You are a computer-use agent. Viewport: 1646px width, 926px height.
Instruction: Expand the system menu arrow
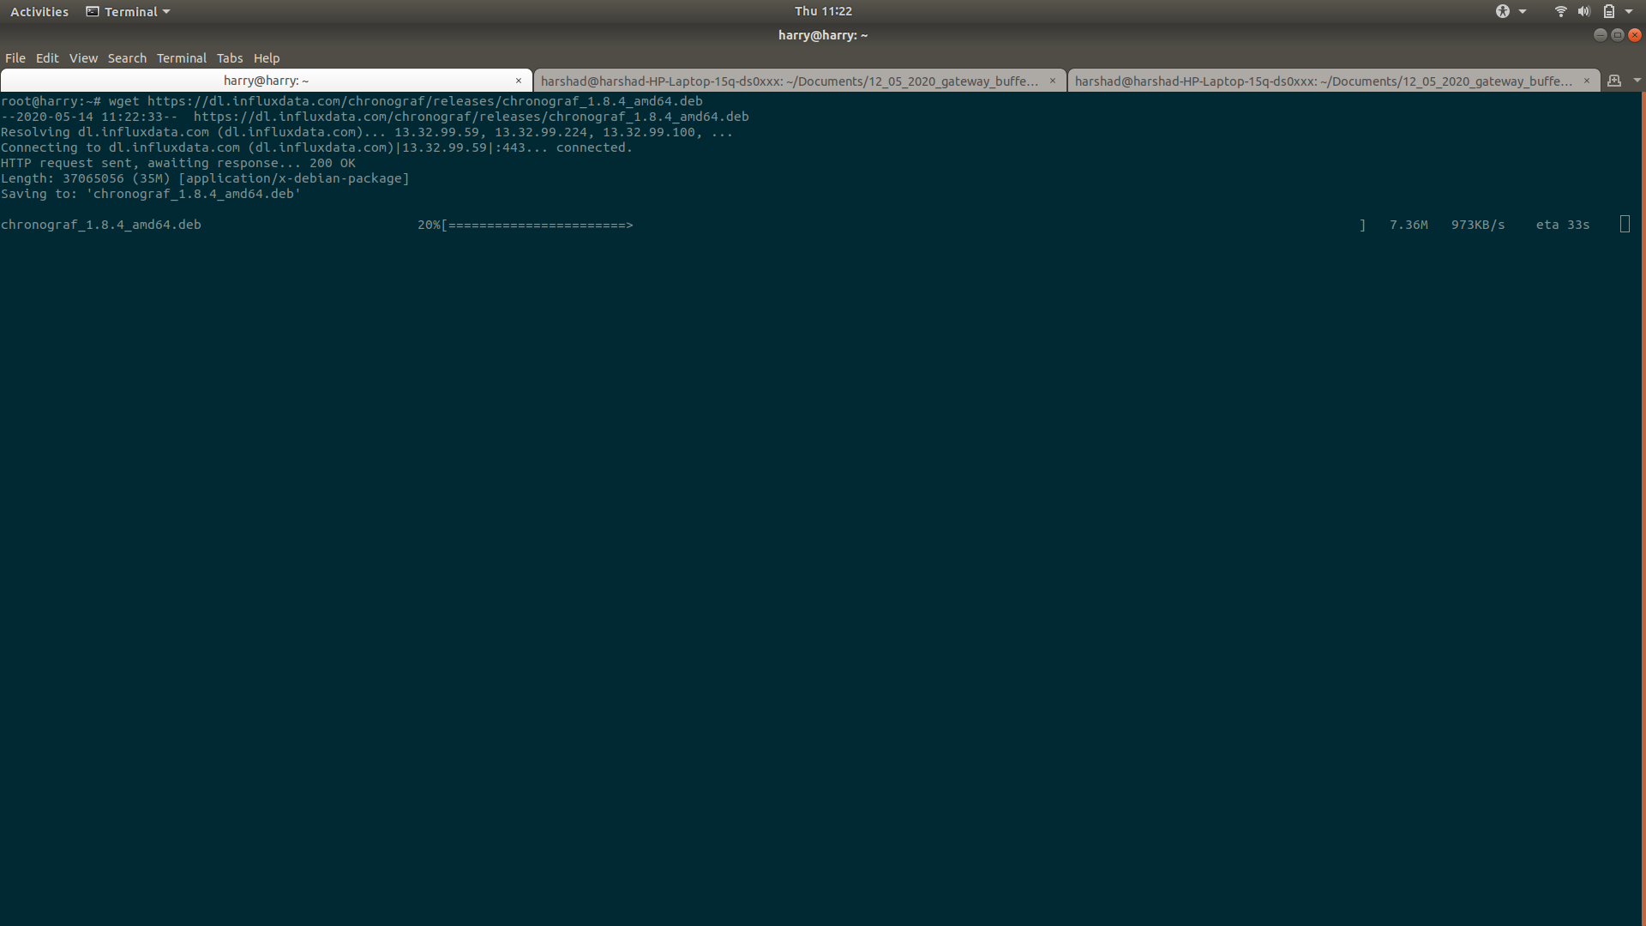tap(1629, 11)
